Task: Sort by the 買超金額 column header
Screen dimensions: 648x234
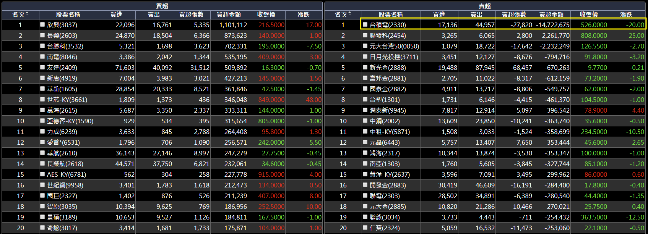Action: pyautogui.click(x=229, y=15)
